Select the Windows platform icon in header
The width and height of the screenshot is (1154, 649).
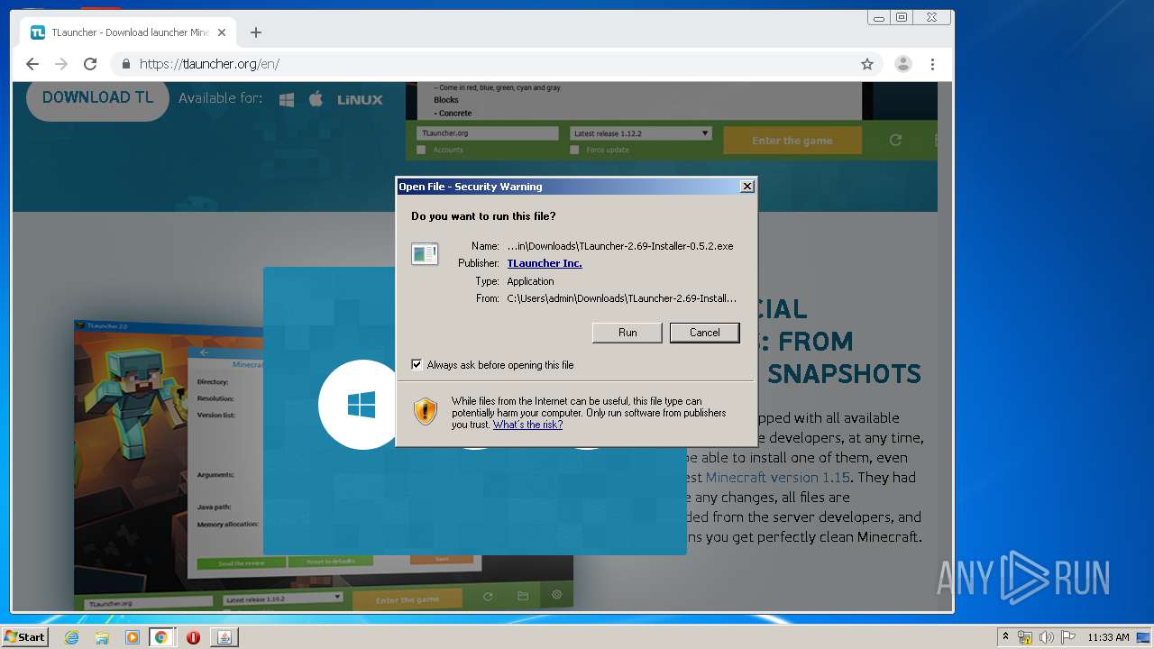[x=287, y=99]
